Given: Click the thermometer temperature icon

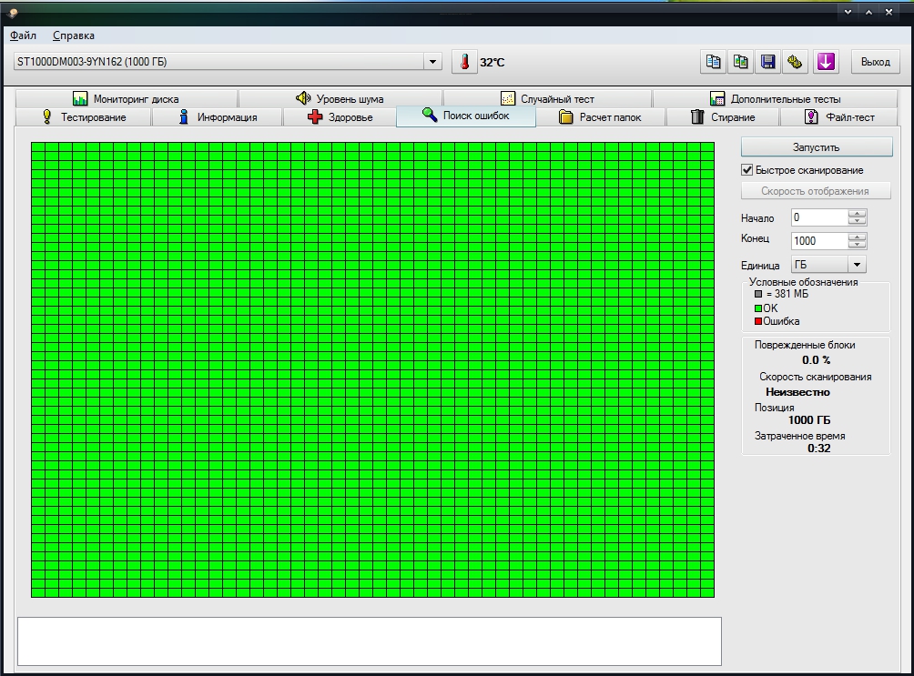Looking at the screenshot, I should click(x=464, y=62).
